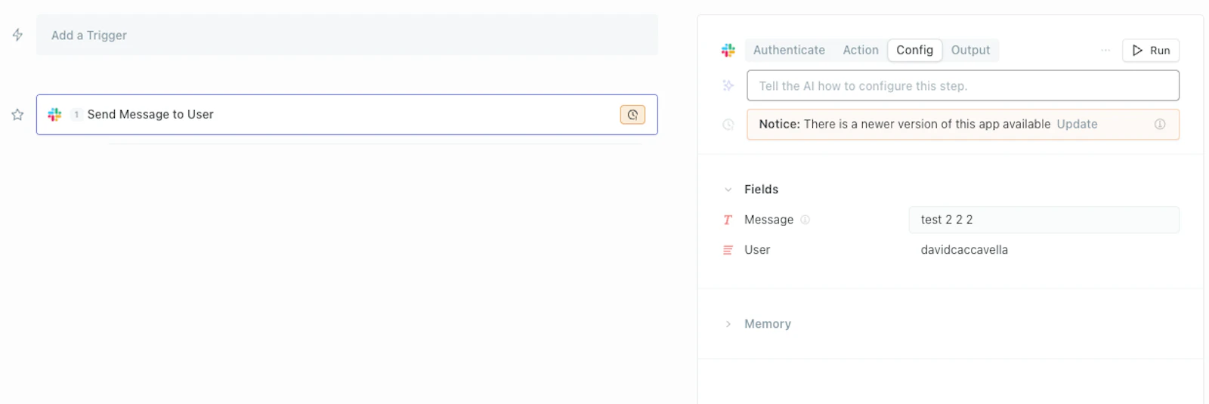Click the Update link in the notice
Screen dimensions: 1209x404
[1077, 125]
